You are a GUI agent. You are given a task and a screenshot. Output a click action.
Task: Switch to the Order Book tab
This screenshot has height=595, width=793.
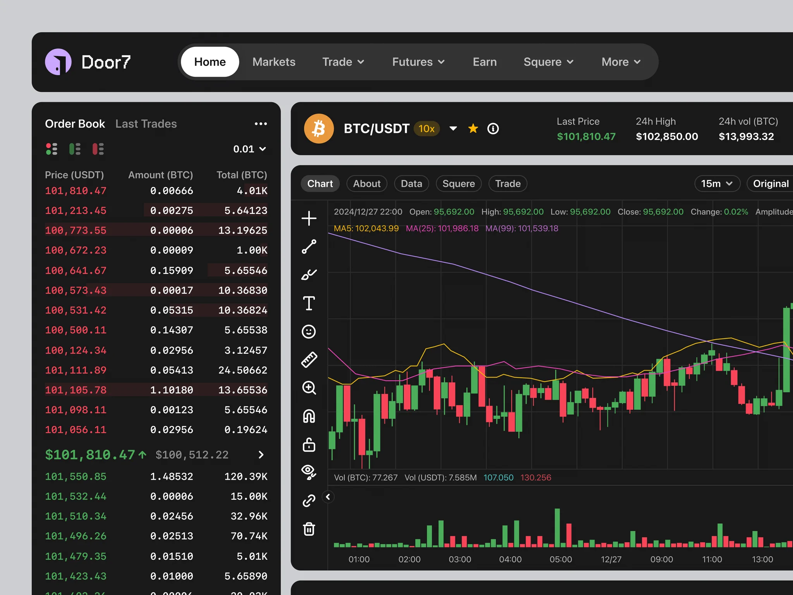(75, 124)
